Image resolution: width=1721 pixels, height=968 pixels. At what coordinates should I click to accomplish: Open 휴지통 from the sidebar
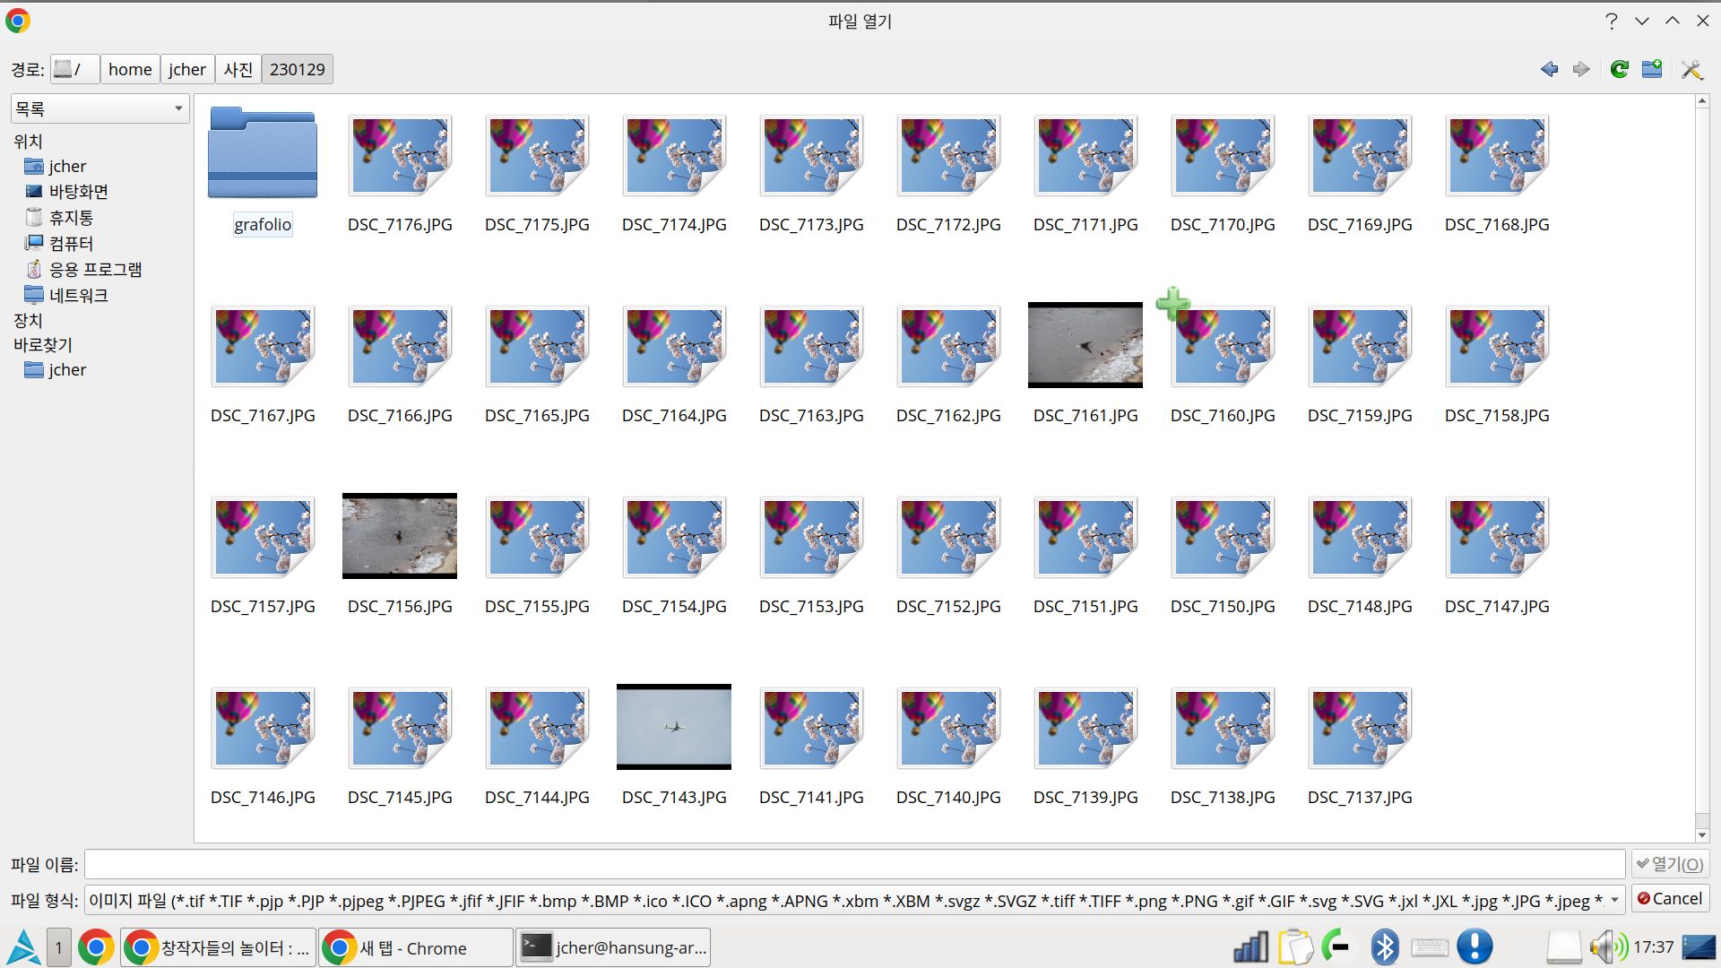pyautogui.click(x=70, y=217)
